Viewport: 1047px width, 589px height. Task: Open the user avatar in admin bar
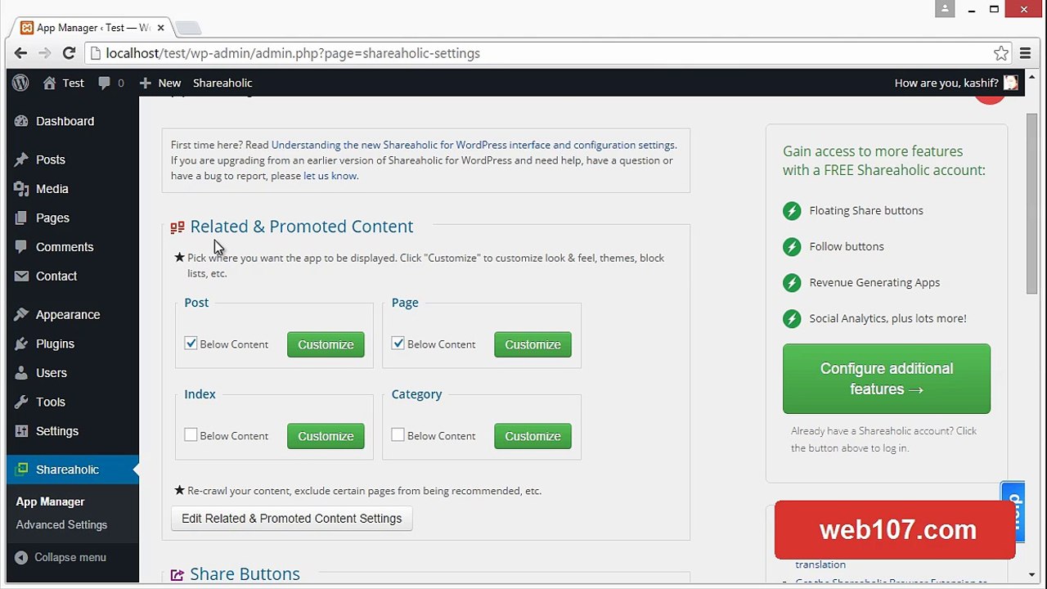pyautogui.click(x=1011, y=83)
